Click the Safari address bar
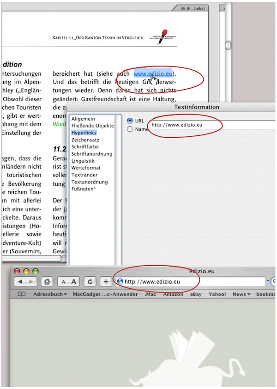 coord(194,281)
